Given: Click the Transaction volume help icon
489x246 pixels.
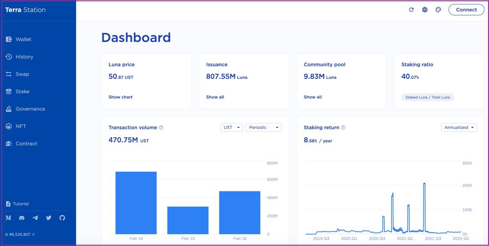Looking at the screenshot, I should point(161,128).
